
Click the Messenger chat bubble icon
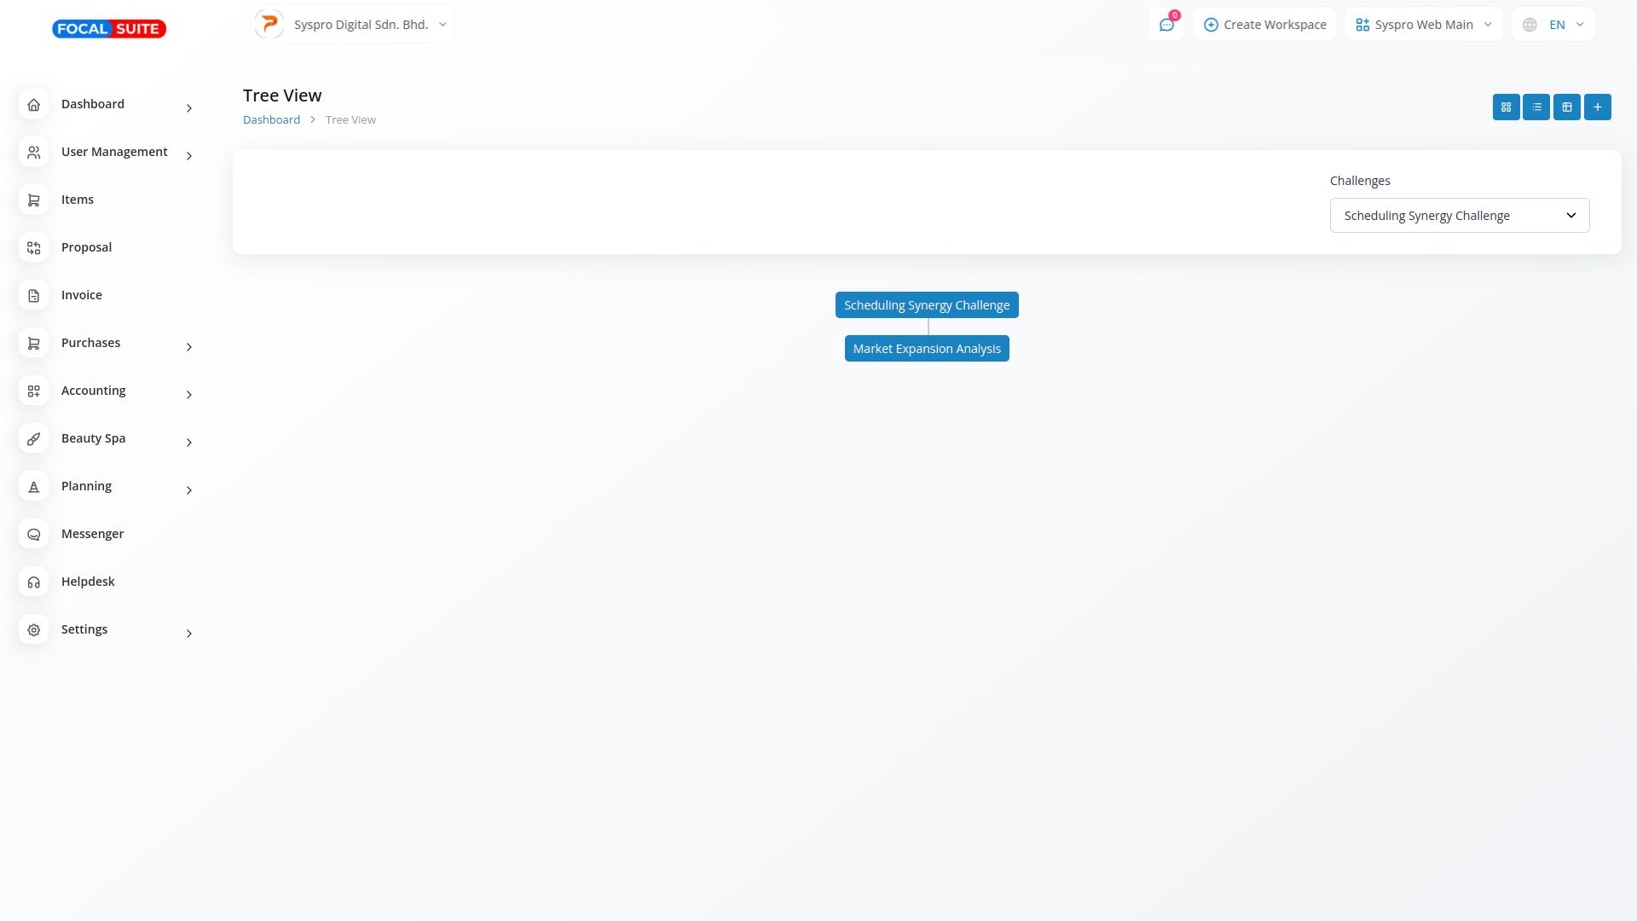coord(34,535)
